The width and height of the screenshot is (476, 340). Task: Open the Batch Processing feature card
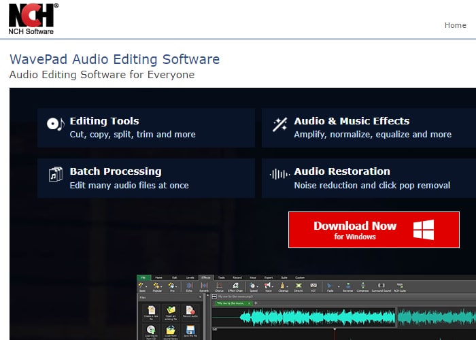pyautogui.click(x=146, y=178)
